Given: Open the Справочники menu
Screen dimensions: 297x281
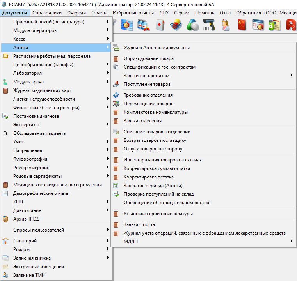Looking at the screenshot, I should 47,13.
